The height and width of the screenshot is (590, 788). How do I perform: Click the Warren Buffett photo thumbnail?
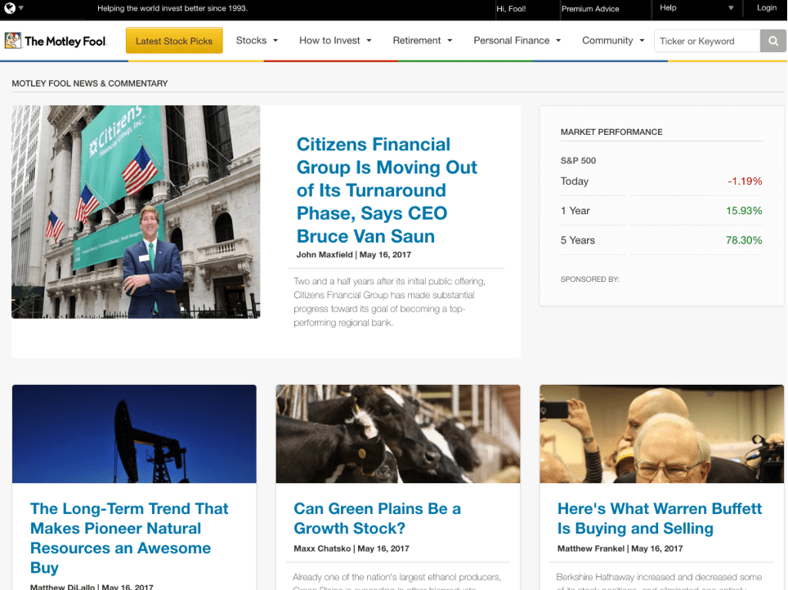(x=661, y=434)
